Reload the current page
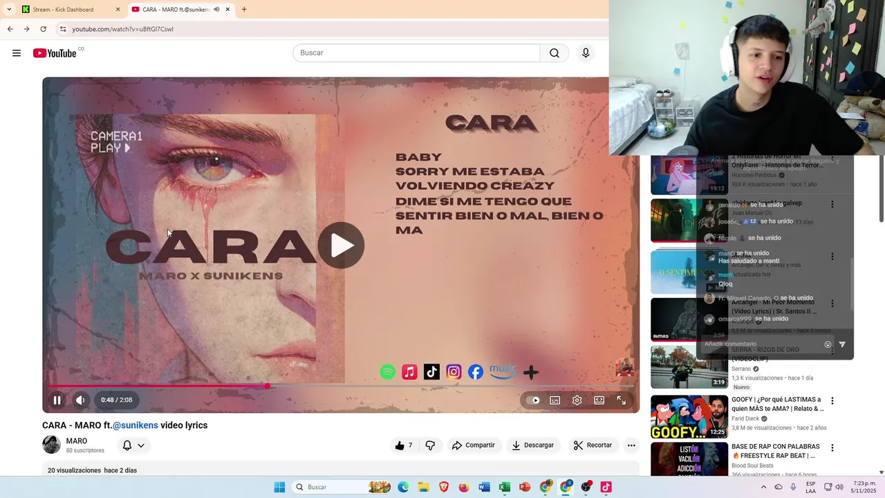The height and width of the screenshot is (498, 885). click(43, 29)
